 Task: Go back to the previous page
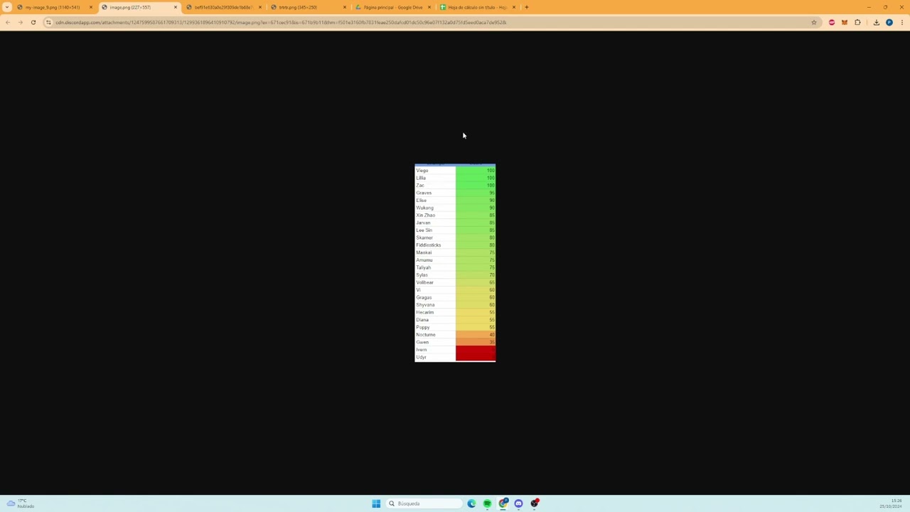tap(8, 22)
